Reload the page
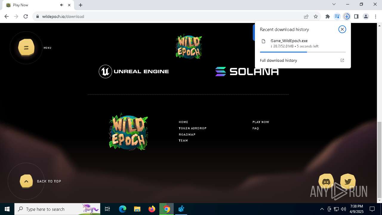 [x=26, y=16]
